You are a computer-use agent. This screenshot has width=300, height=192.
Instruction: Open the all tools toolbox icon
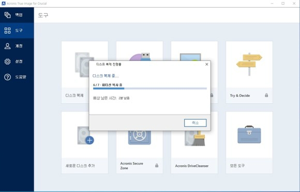click(249, 135)
